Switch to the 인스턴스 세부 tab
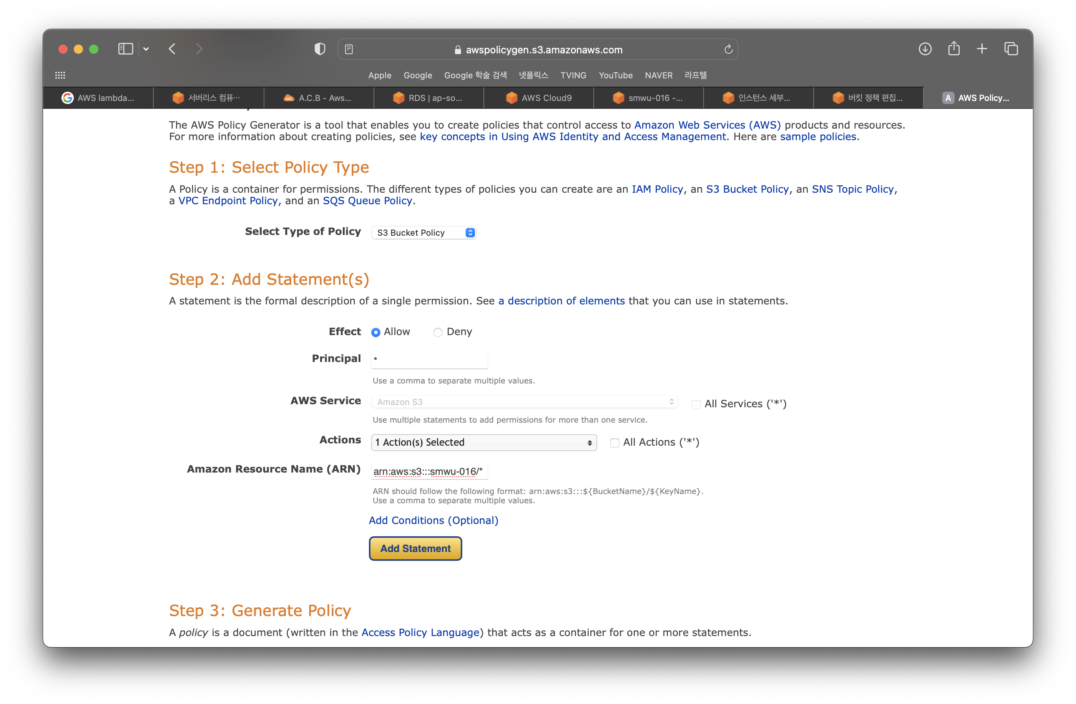 pos(758,98)
